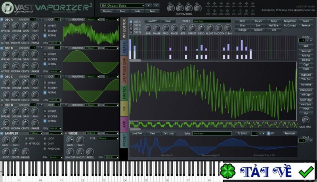Click Load WT button
Viewport: 317px width, 182px height.
click(152, 21)
